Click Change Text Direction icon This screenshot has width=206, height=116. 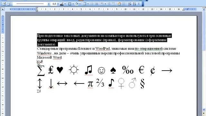coord(124,4)
